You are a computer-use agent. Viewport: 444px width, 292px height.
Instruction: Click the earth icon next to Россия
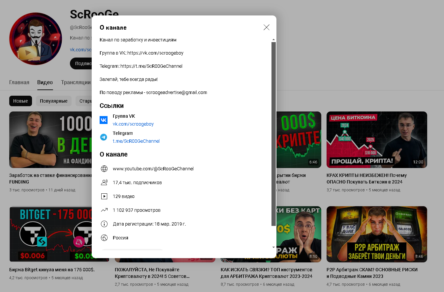[104, 238]
